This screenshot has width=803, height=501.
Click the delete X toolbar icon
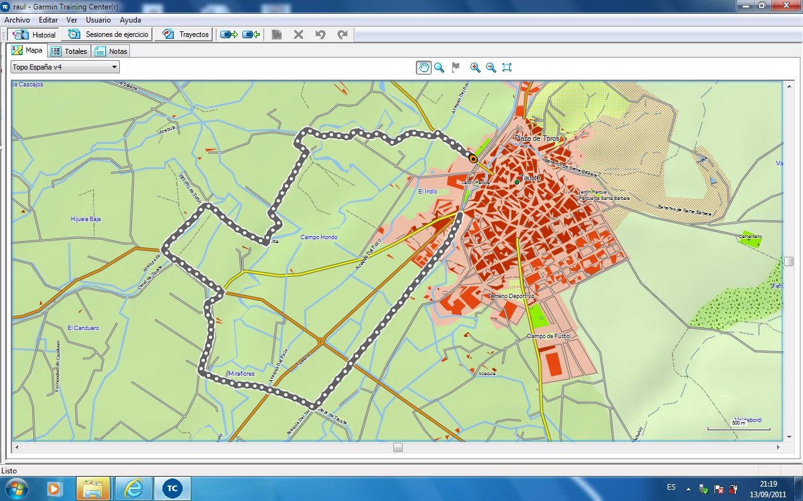pos(299,34)
